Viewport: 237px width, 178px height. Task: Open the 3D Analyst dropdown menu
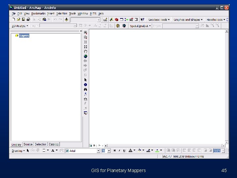[20, 26]
